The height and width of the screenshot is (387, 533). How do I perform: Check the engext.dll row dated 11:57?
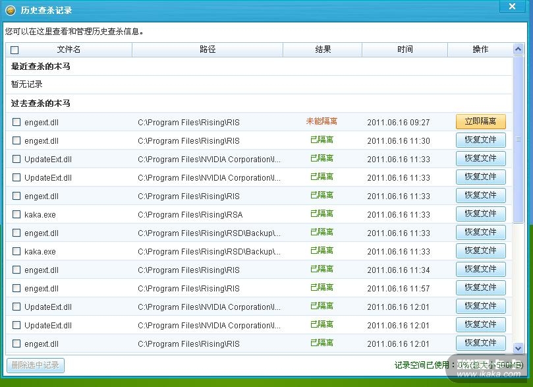16,288
